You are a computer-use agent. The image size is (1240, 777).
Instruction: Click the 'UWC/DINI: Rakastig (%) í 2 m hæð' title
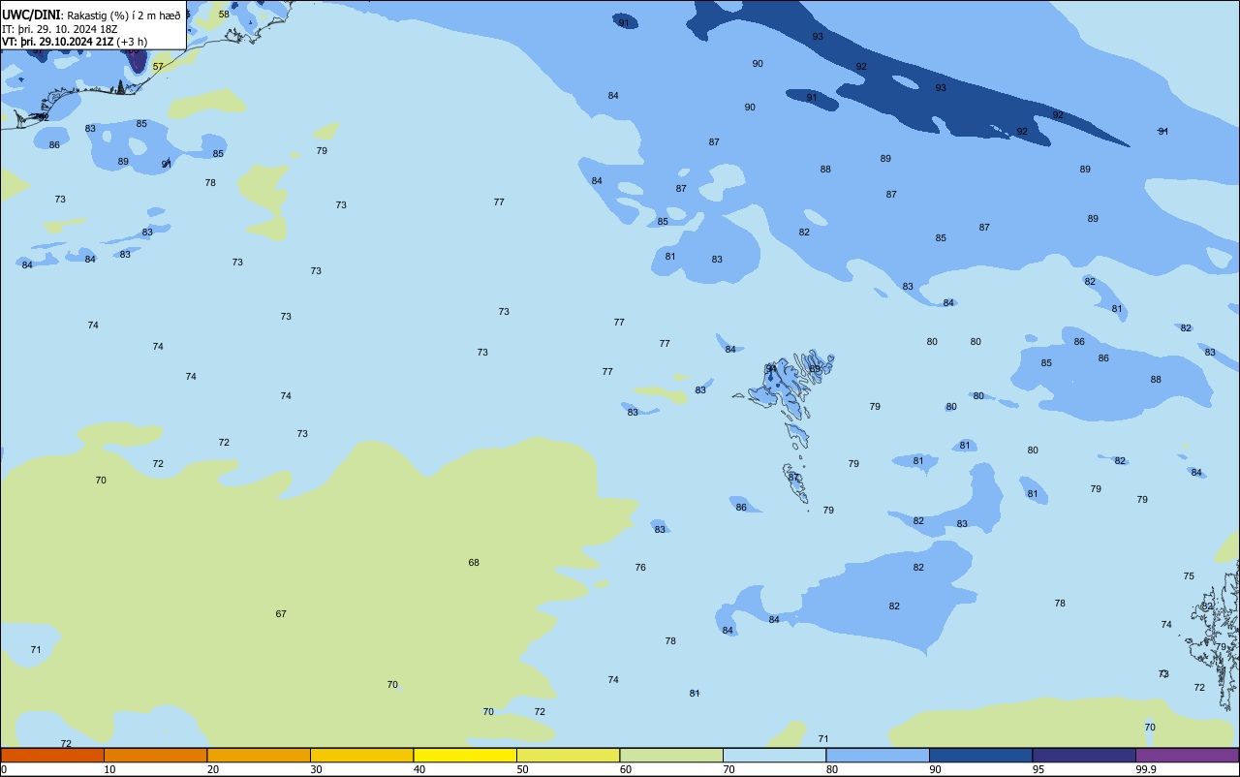coord(91,16)
